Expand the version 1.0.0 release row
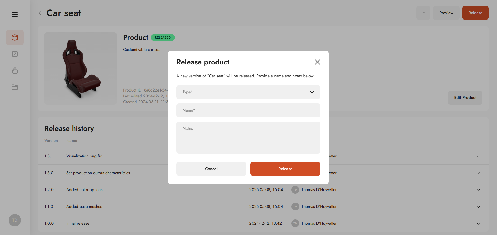Screen dimensions: 497x235 pyautogui.click(x=478, y=224)
